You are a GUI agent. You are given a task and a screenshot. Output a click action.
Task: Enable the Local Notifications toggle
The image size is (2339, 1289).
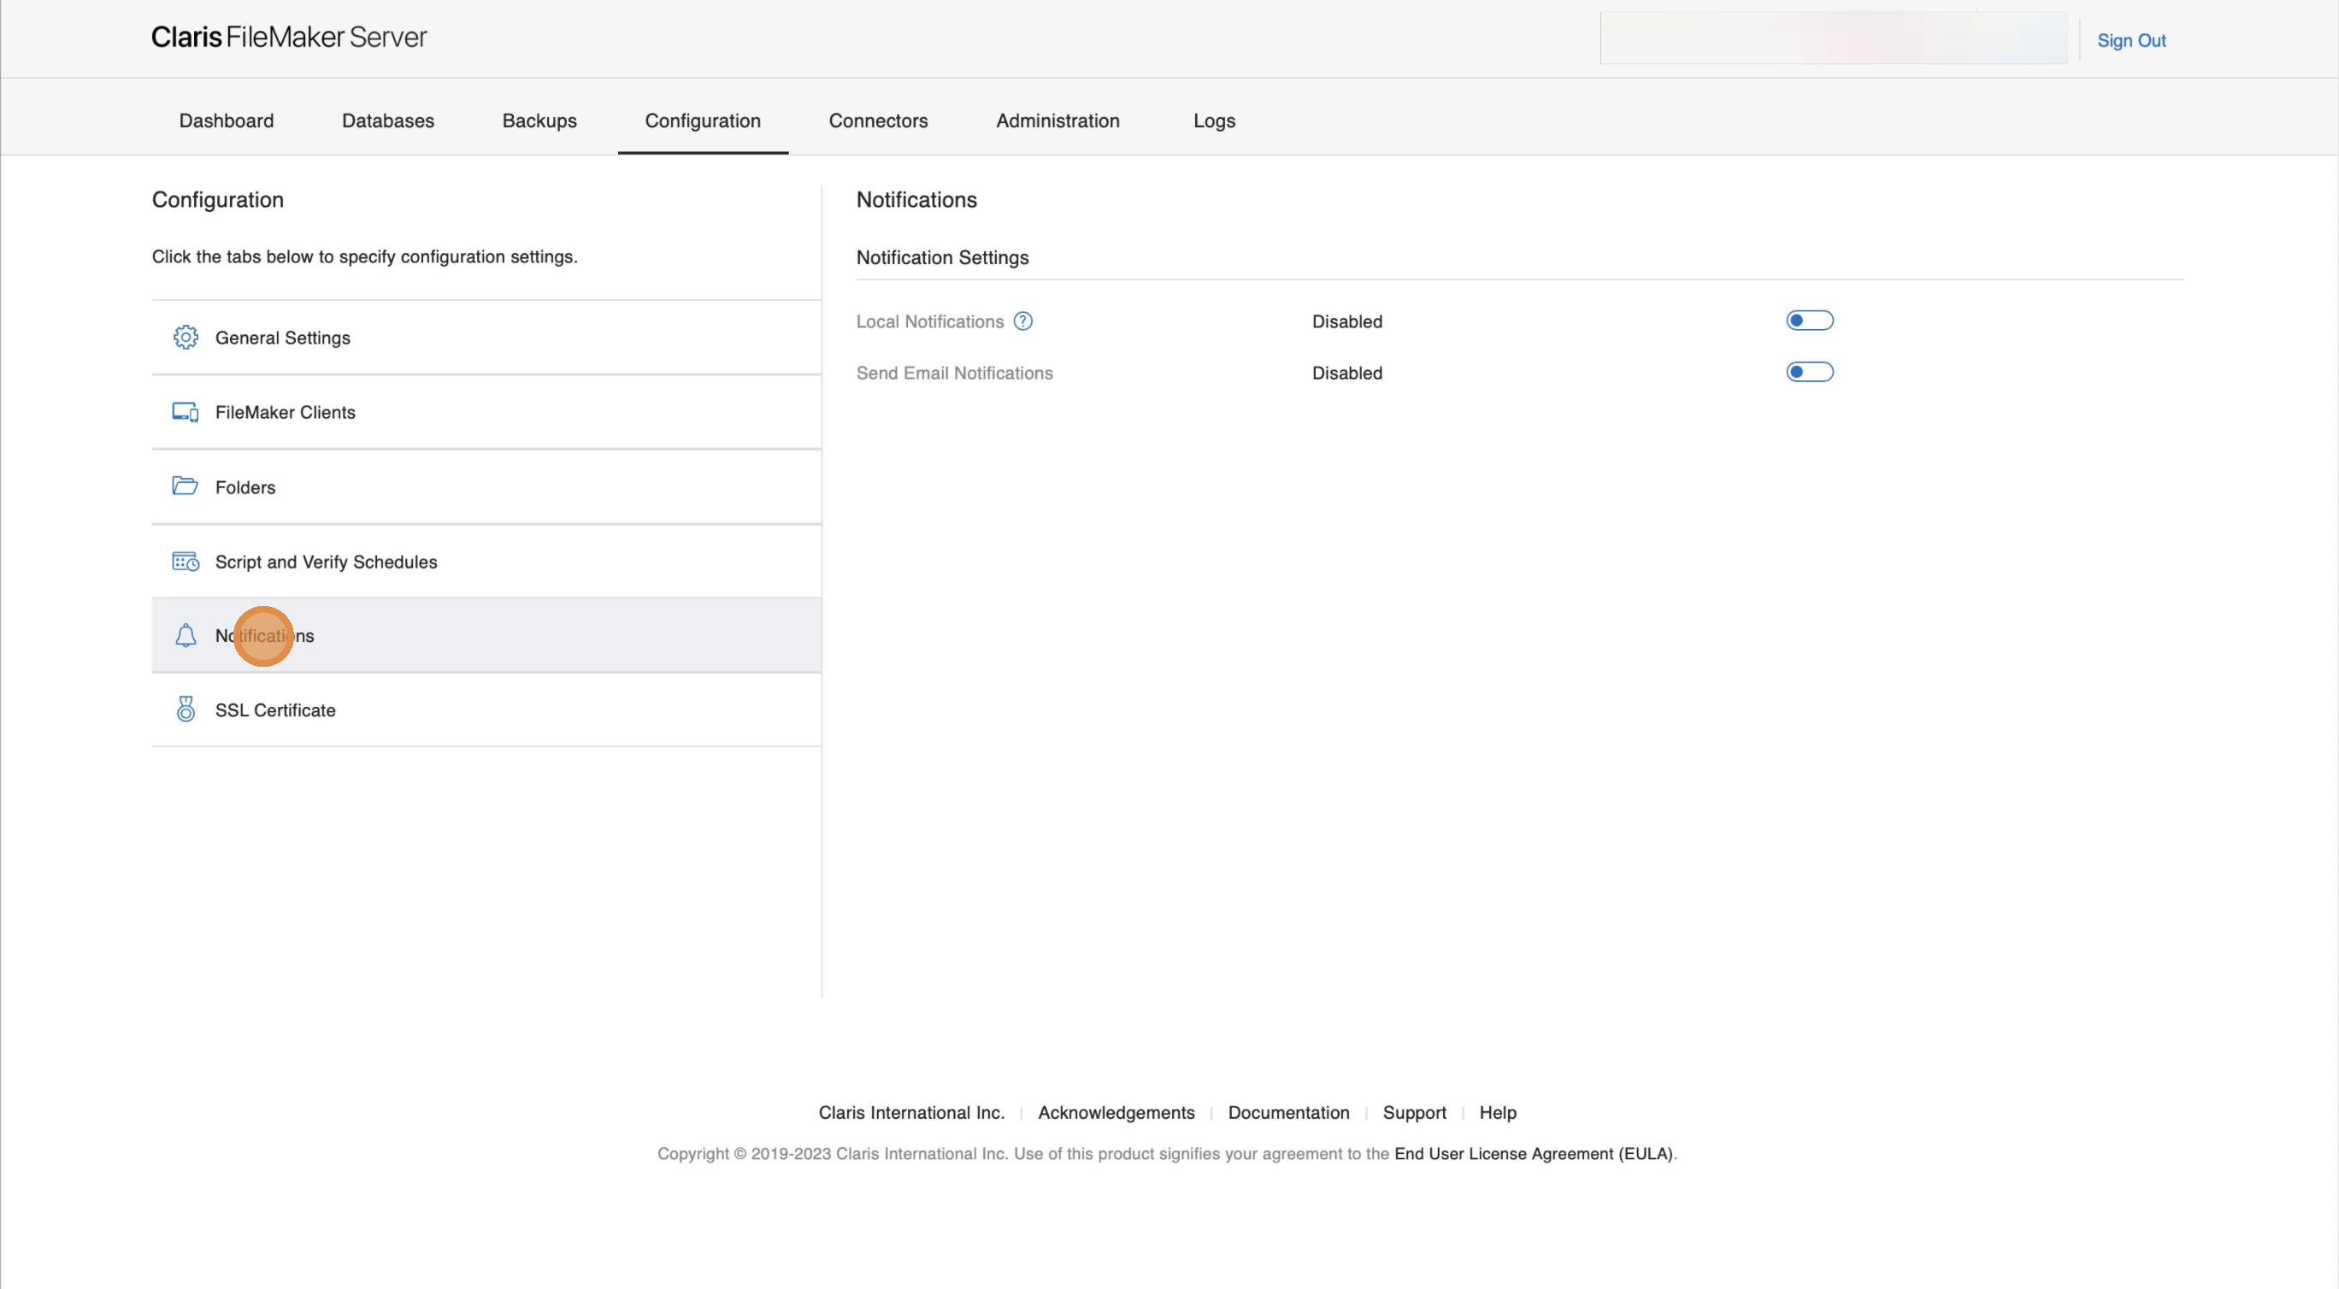coord(1809,320)
